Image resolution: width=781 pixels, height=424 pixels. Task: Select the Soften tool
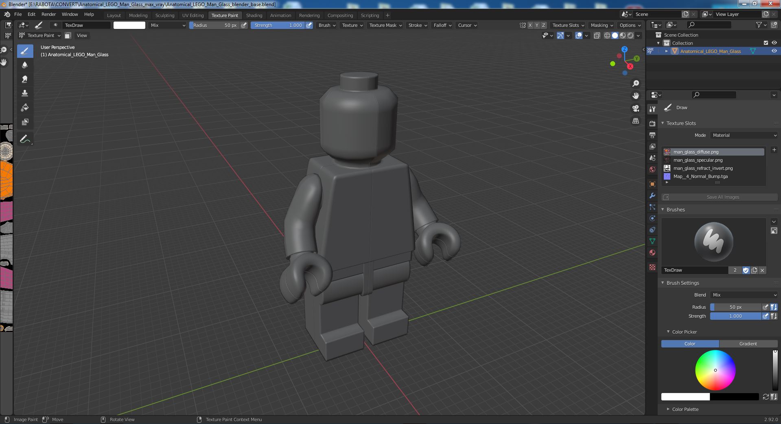(x=25, y=65)
